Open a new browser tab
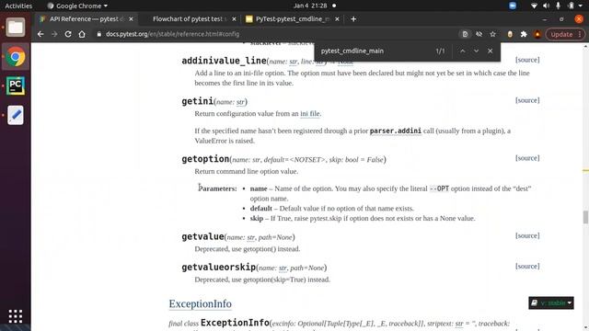The width and height of the screenshot is (589, 331). [x=353, y=19]
